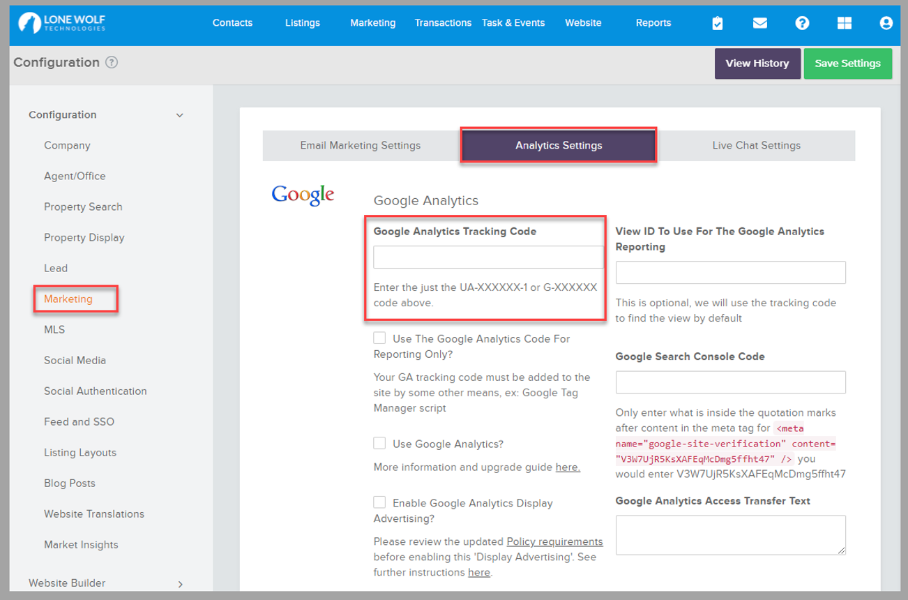
Task: Select Social Media in the sidebar
Action: pos(75,361)
